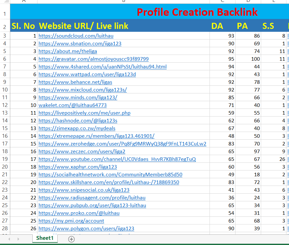This screenshot has width=289, height=245.
Task: Select row 12 by clicking its header
Action: click(x=4, y=105)
